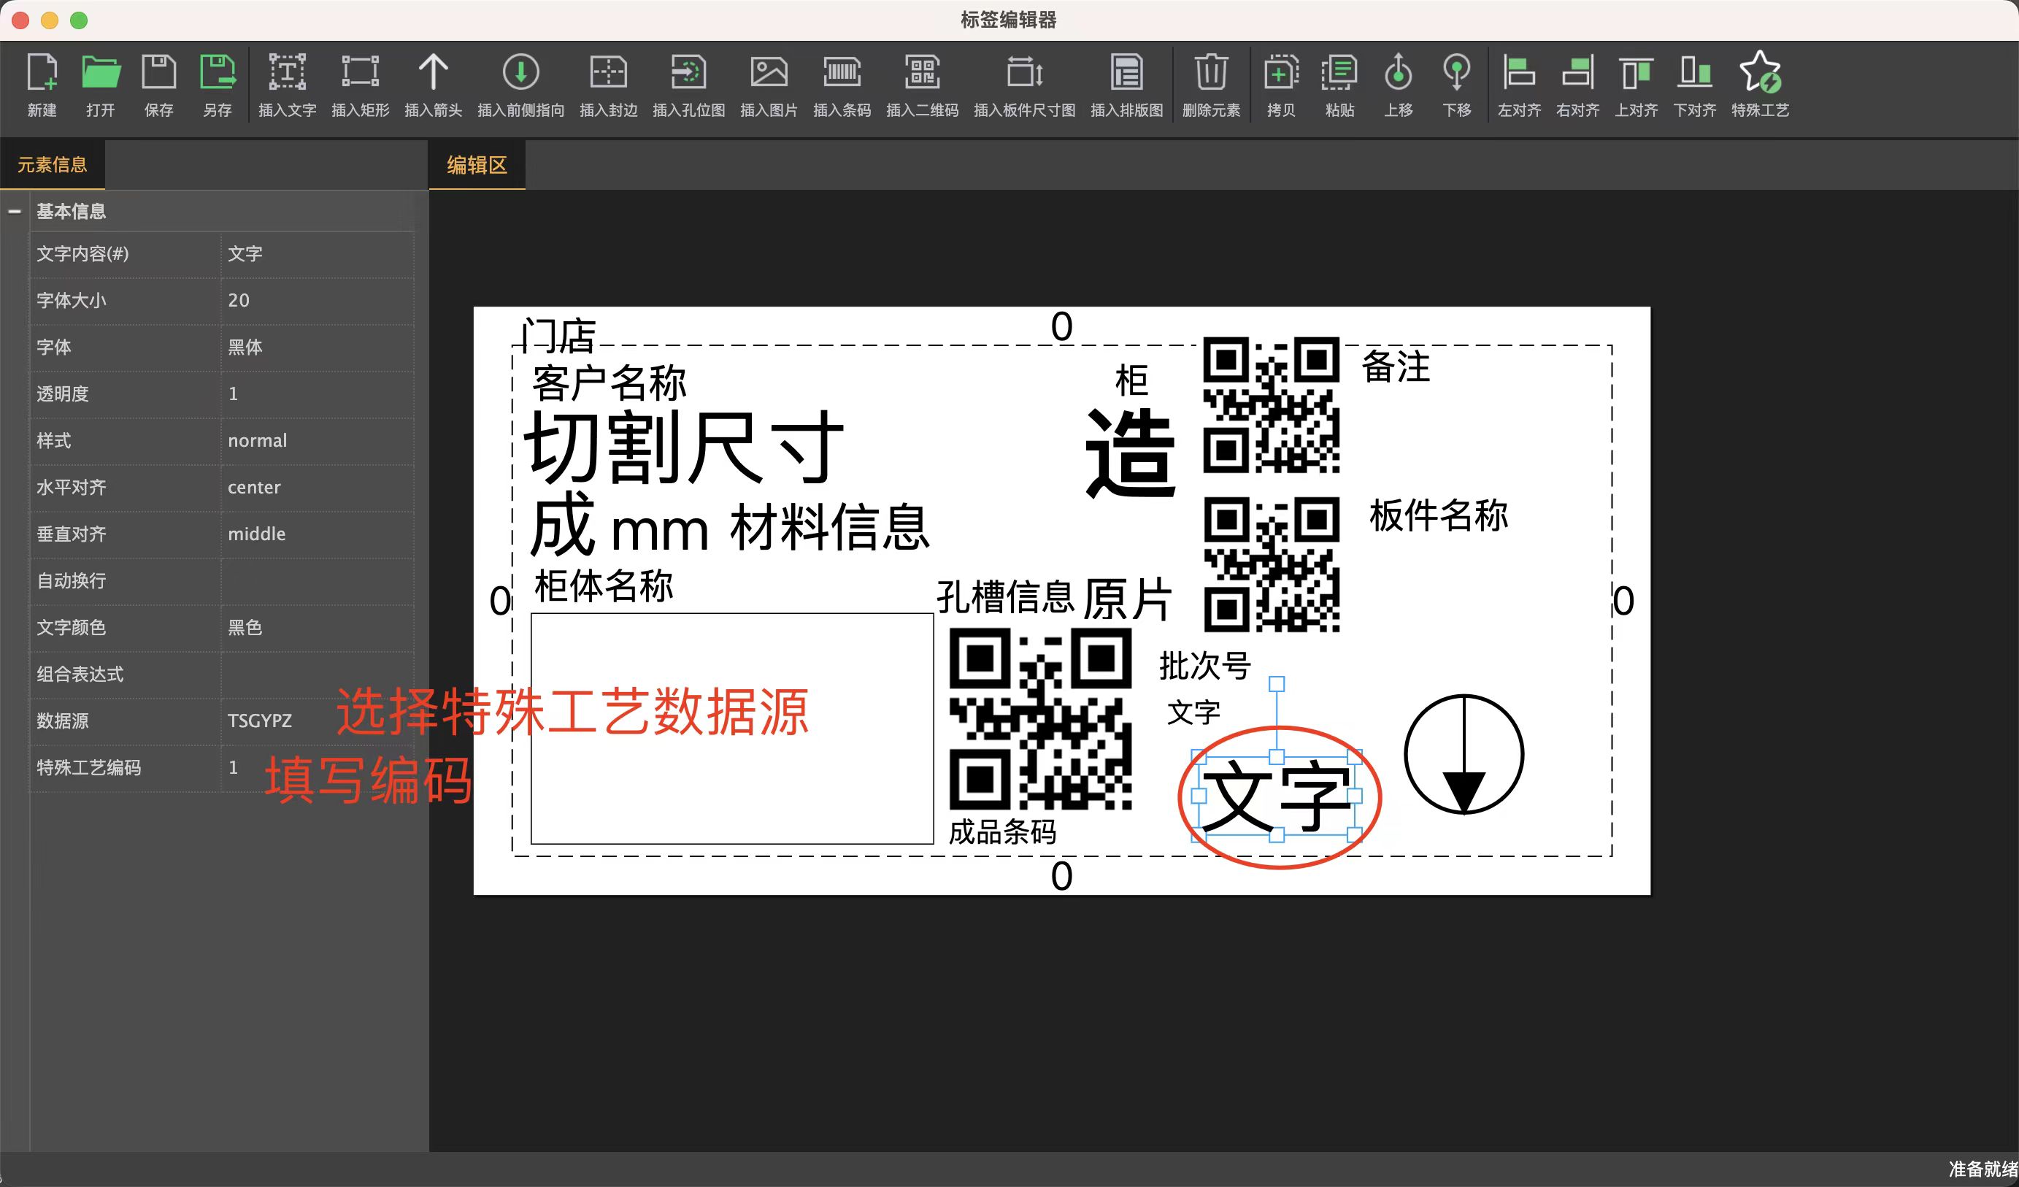Open the 水平对齐 value center
The height and width of the screenshot is (1187, 2019).
point(318,488)
